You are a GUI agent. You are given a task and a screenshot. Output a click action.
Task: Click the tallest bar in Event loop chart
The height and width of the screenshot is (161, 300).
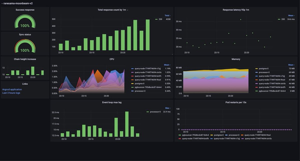pos(127,124)
